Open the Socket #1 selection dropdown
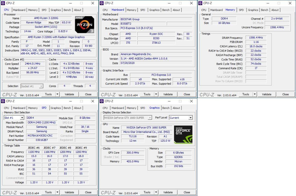The width and height of the screenshot is (296, 196). point(41,86)
